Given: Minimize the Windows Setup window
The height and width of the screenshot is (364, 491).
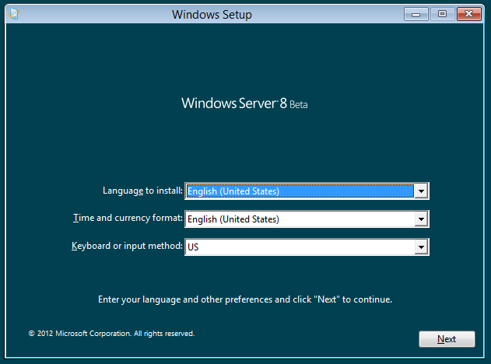Looking at the screenshot, I should (x=416, y=14).
